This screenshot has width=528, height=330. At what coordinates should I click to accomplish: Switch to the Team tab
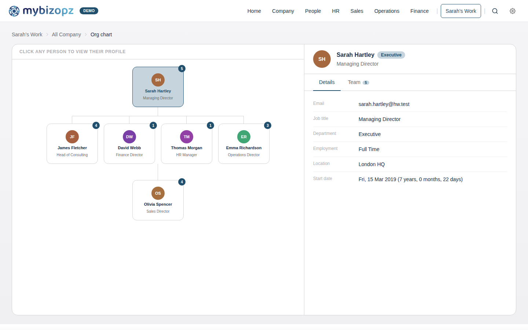353,82
